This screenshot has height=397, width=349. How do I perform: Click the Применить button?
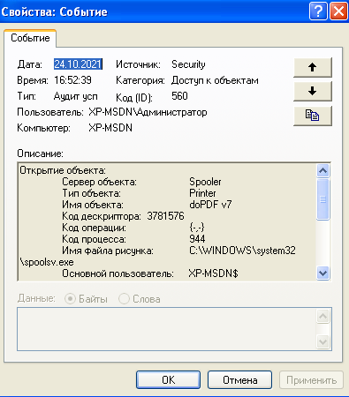311,380
